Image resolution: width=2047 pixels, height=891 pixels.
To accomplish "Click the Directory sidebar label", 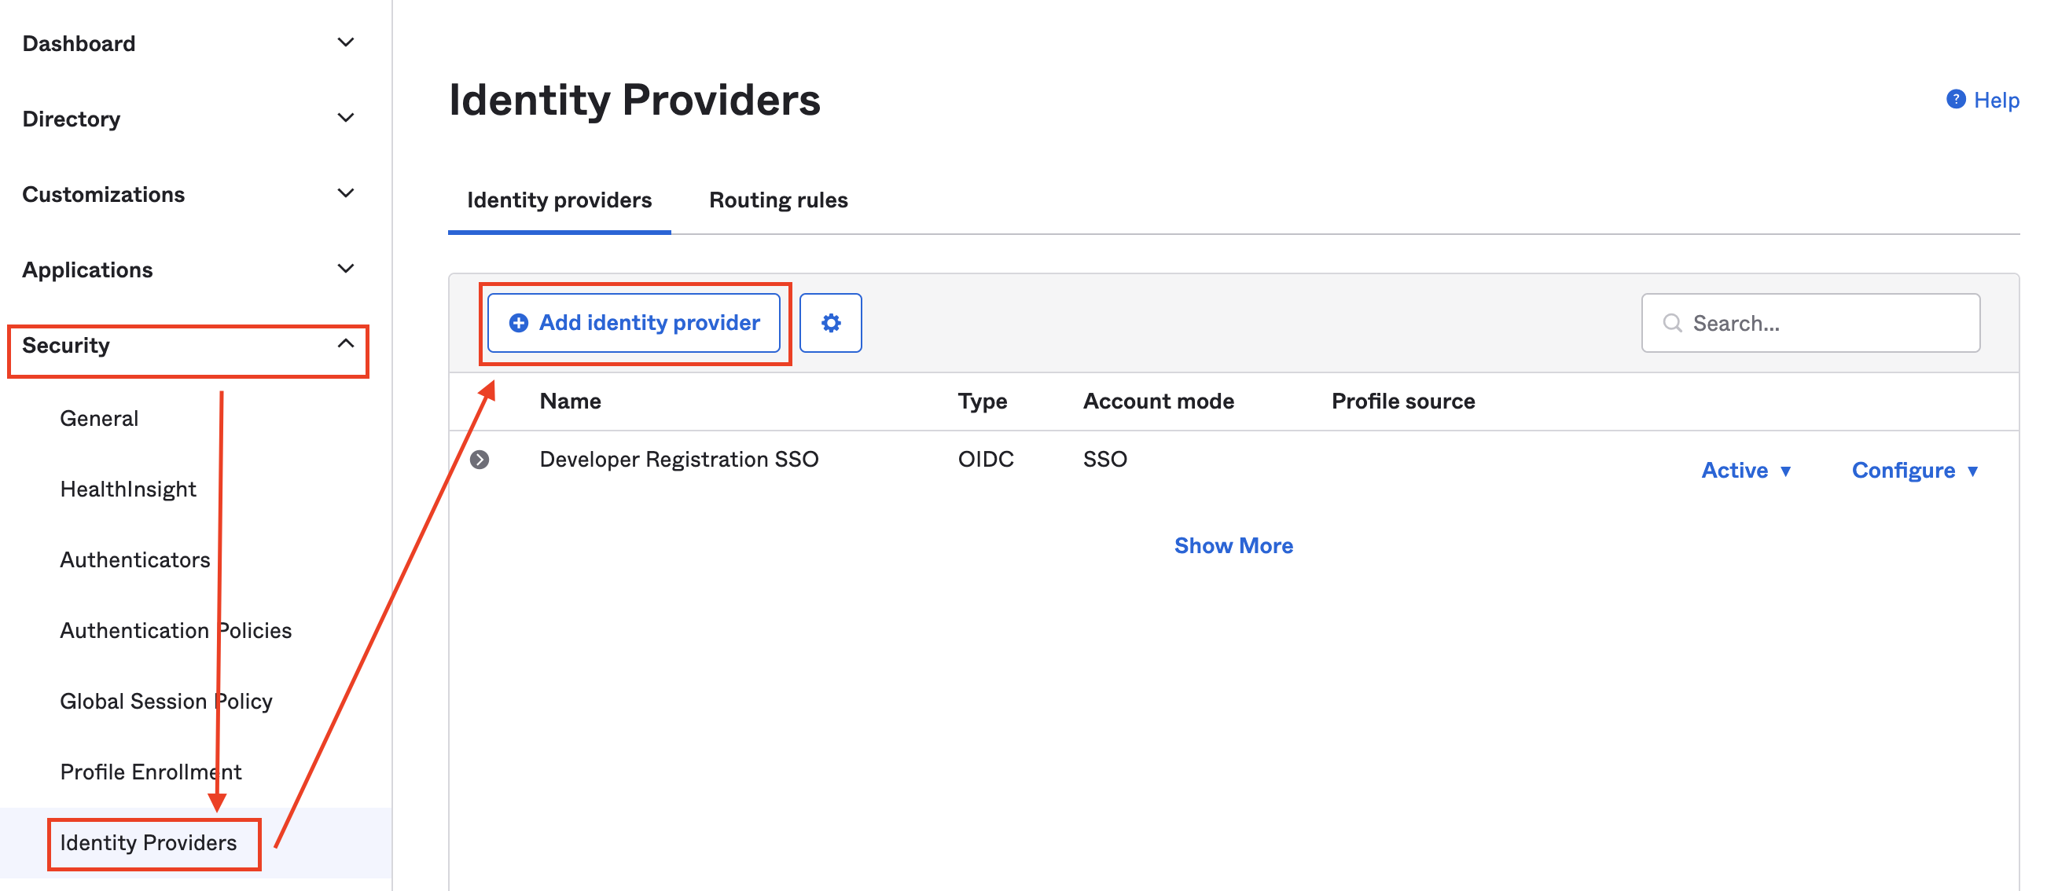I will [72, 119].
